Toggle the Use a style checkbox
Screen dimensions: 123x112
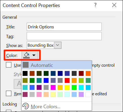[9, 65]
